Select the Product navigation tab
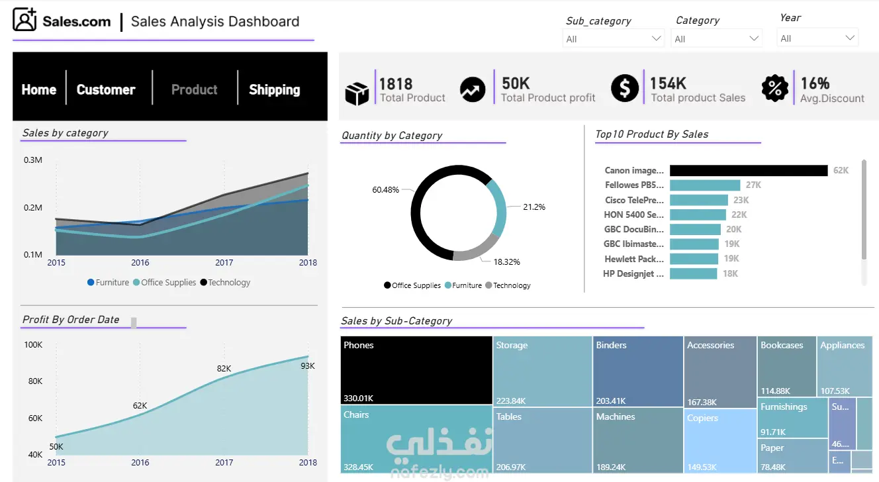The width and height of the screenshot is (879, 482). pos(194,89)
